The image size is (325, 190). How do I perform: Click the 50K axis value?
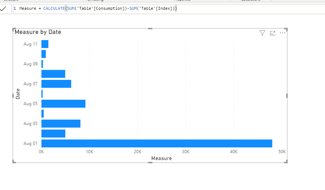282,152
